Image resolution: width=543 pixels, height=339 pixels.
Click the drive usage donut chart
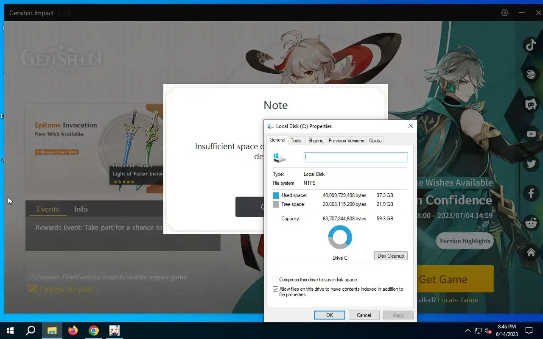(x=340, y=237)
